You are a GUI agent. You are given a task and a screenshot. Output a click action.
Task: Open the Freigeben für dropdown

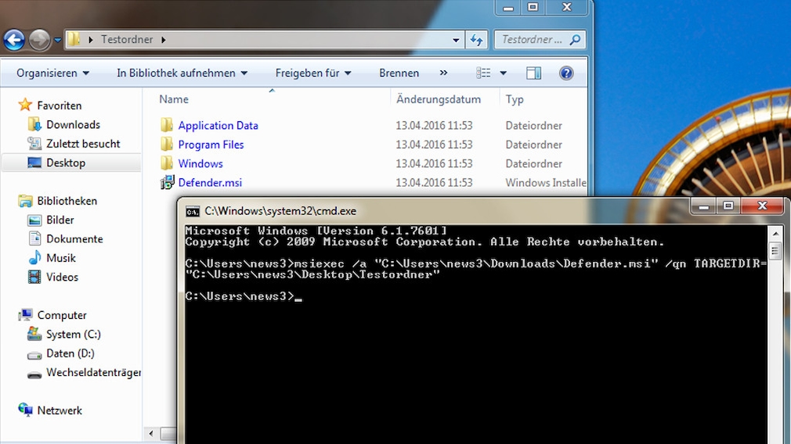coord(312,73)
